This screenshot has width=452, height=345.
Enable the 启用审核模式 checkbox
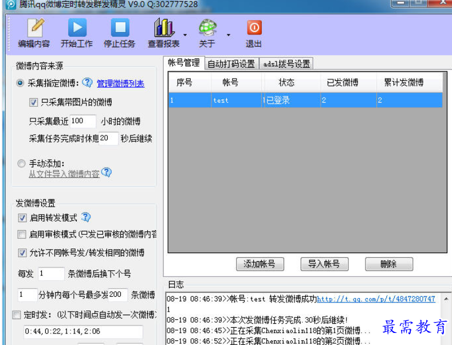pyautogui.click(x=22, y=234)
